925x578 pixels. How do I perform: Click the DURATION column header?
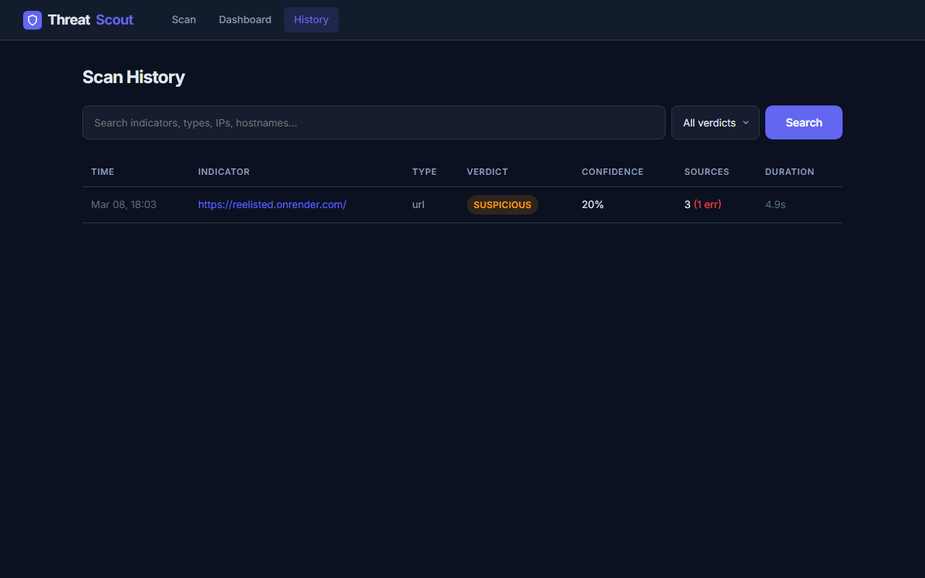790,172
